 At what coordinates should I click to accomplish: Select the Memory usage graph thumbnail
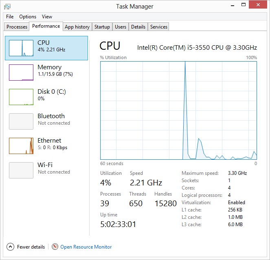pos(21,73)
